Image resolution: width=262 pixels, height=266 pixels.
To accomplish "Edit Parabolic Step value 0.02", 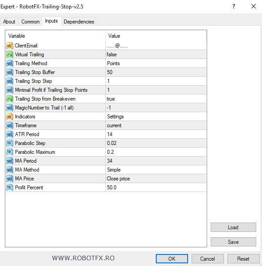I will coord(156,143).
